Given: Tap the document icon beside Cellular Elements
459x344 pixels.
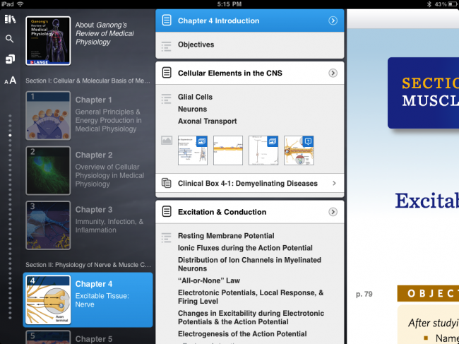Looking at the screenshot, I should pyautogui.click(x=167, y=73).
